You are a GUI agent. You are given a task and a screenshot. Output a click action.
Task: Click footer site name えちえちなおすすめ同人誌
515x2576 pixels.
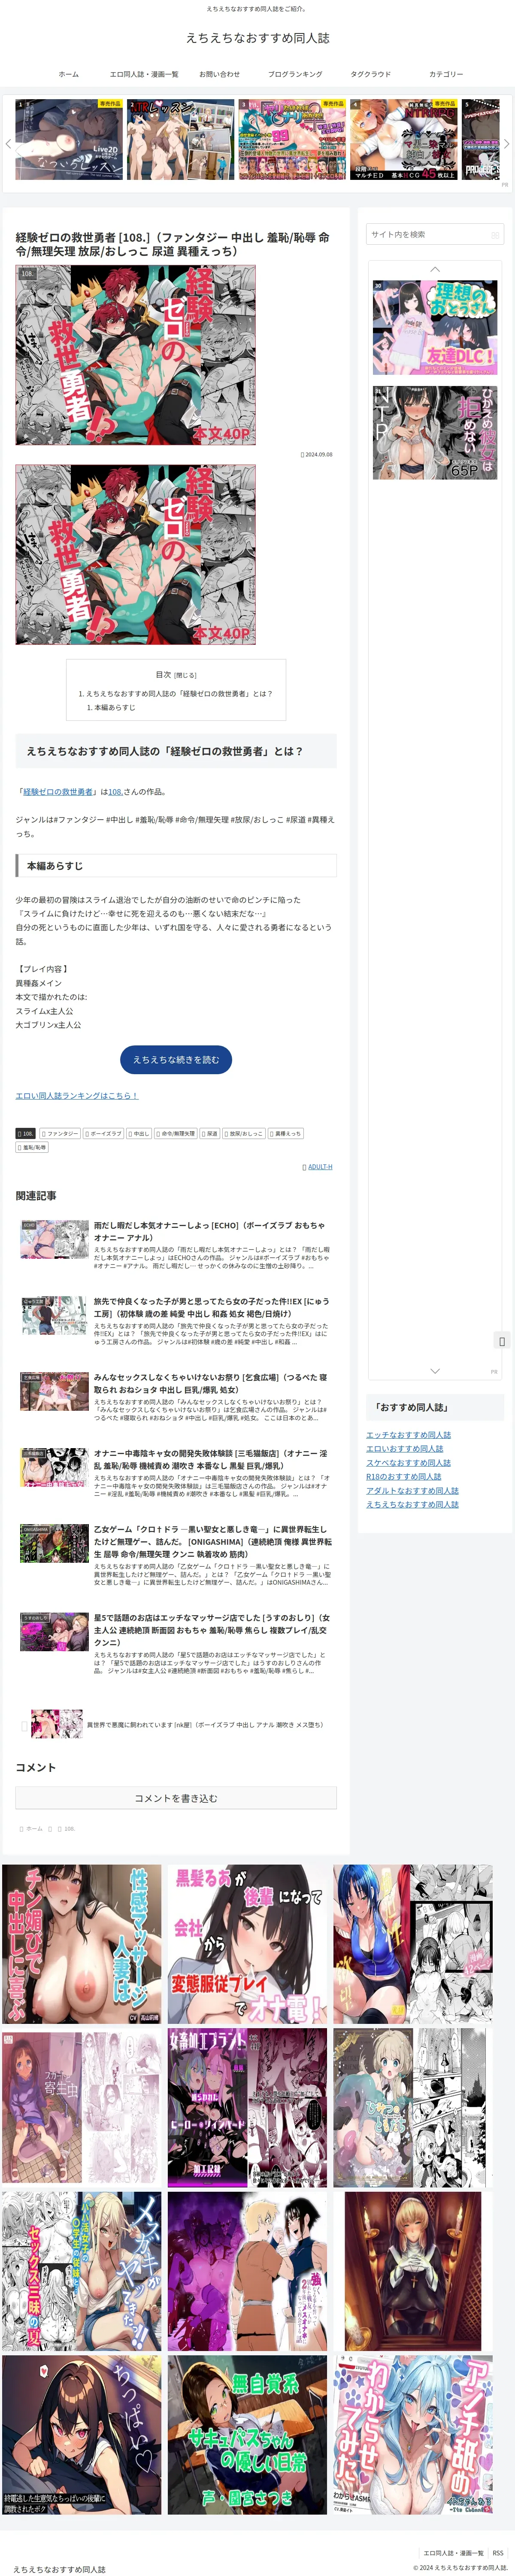(59, 2569)
